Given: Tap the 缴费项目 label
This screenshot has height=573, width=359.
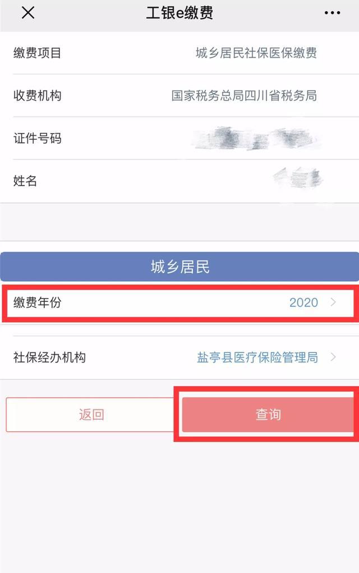Looking at the screenshot, I should pyautogui.click(x=38, y=53).
